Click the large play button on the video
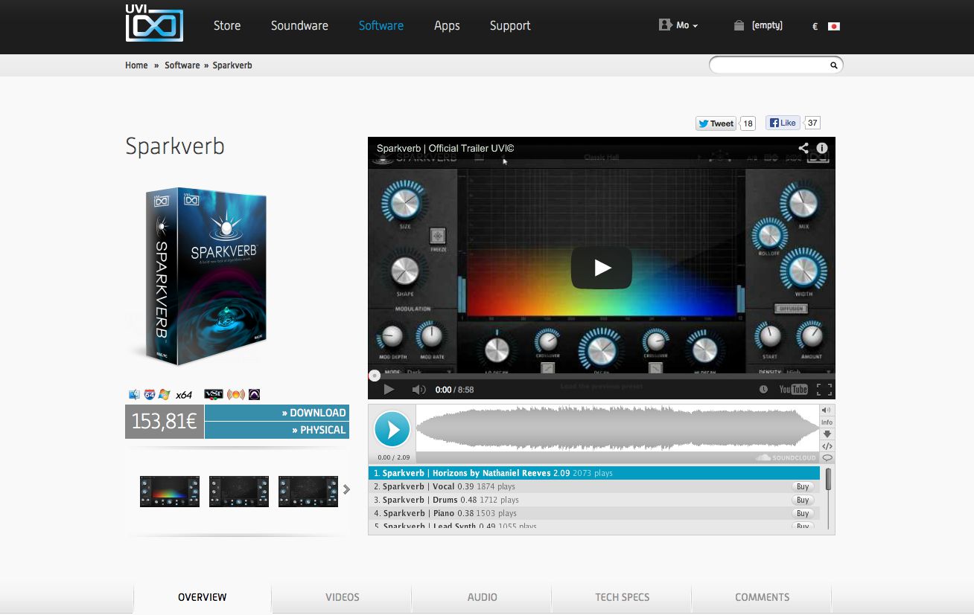Viewport: 974px width, 615px height. (x=602, y=268)
